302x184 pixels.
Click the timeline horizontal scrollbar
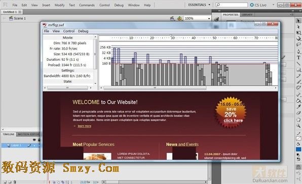(155, 182)
